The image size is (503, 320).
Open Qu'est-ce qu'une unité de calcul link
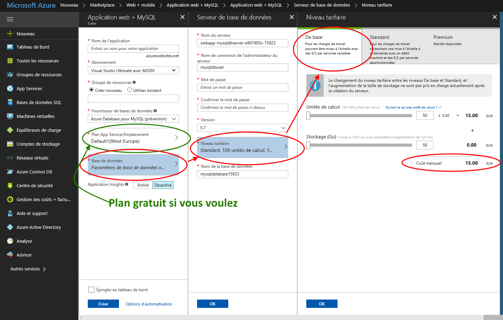413,107
